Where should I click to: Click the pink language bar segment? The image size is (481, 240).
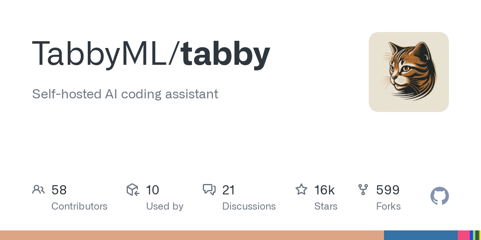pos(464,235)
